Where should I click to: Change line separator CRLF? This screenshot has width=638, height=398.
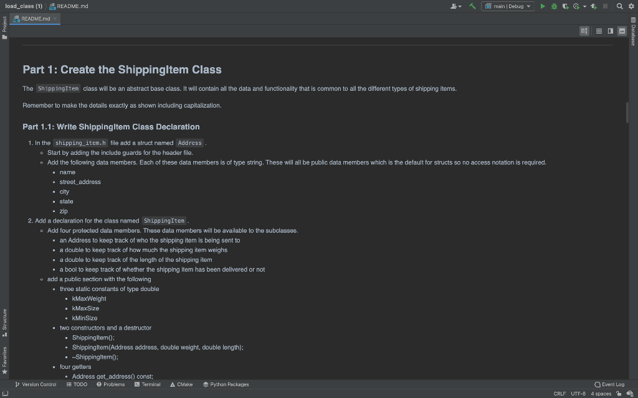tap(559, 394)
